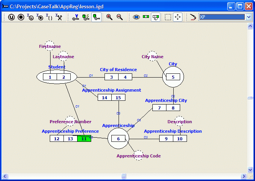
Task: Select the Preference Number label type
Action: pos(70,122)
